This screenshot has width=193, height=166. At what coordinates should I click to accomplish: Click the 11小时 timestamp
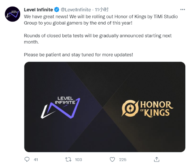click(x=102, y=10)
